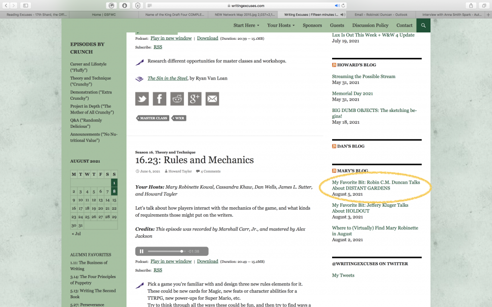
Task: Open the 16.23: Rules and Mechanics post title
Action: coord(194,160)
